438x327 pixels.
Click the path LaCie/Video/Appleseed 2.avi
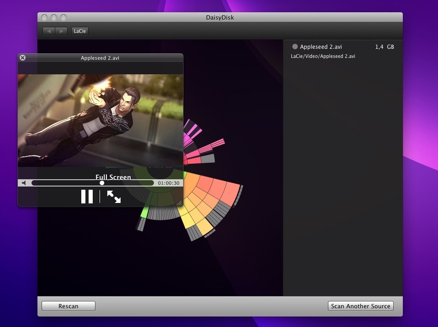point(323,56)
